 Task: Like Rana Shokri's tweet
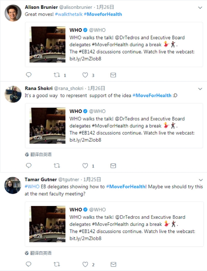tap(85, 166)
